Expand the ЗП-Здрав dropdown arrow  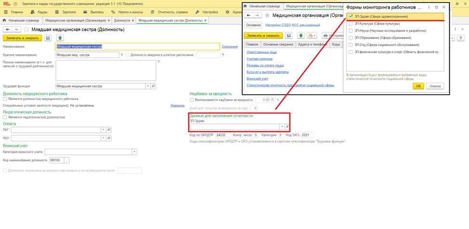coord(282,127)
